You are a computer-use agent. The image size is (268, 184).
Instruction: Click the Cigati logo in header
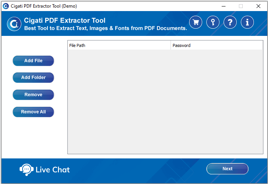point(14,24)
